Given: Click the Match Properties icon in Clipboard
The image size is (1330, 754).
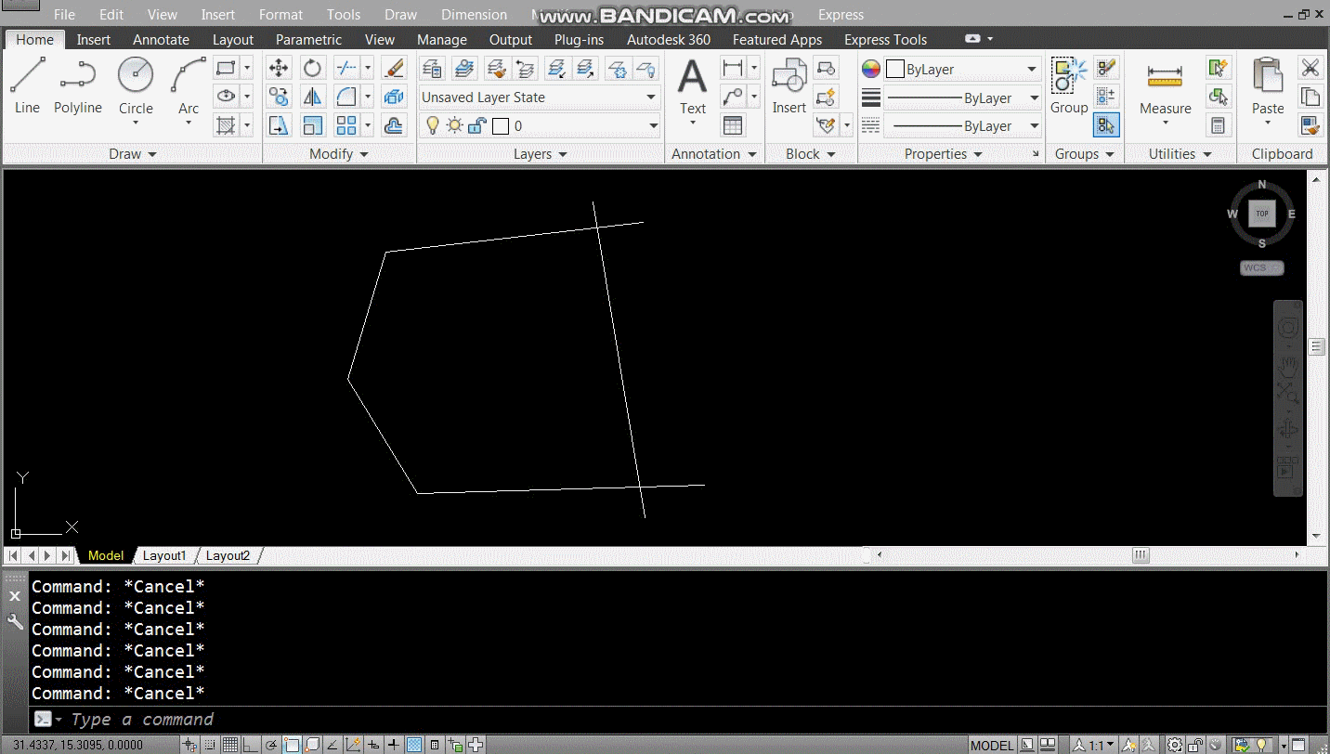Looking at the screenshot, I should click(1310, 124).
